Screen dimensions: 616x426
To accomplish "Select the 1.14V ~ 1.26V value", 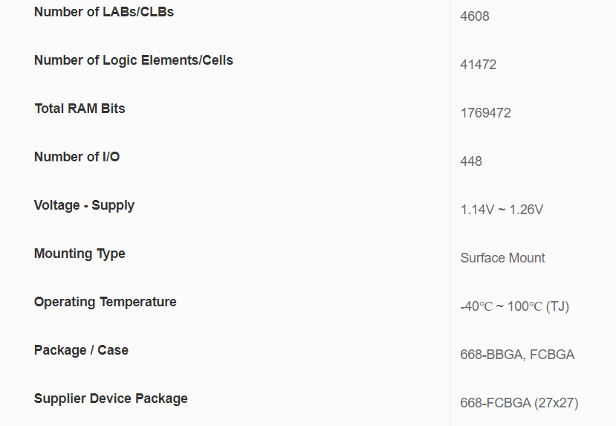I will (502, 210).
